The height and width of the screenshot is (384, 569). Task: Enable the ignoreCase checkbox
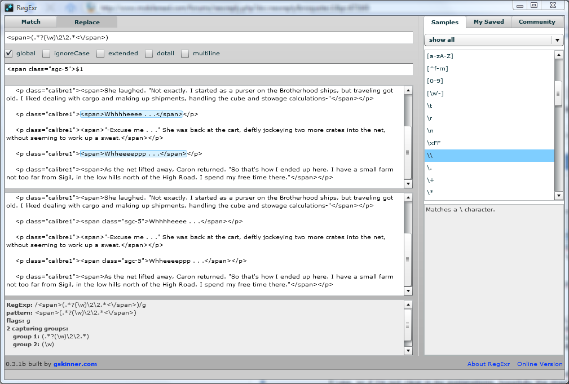tap(46, 54)
